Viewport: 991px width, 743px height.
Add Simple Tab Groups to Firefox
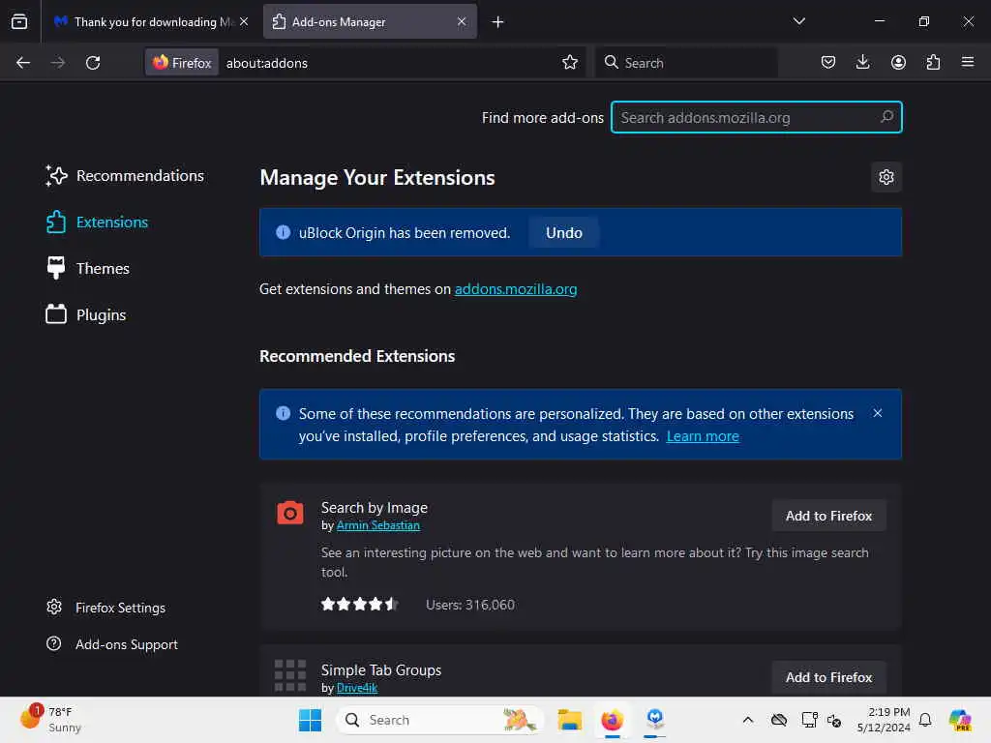(828, 677)
